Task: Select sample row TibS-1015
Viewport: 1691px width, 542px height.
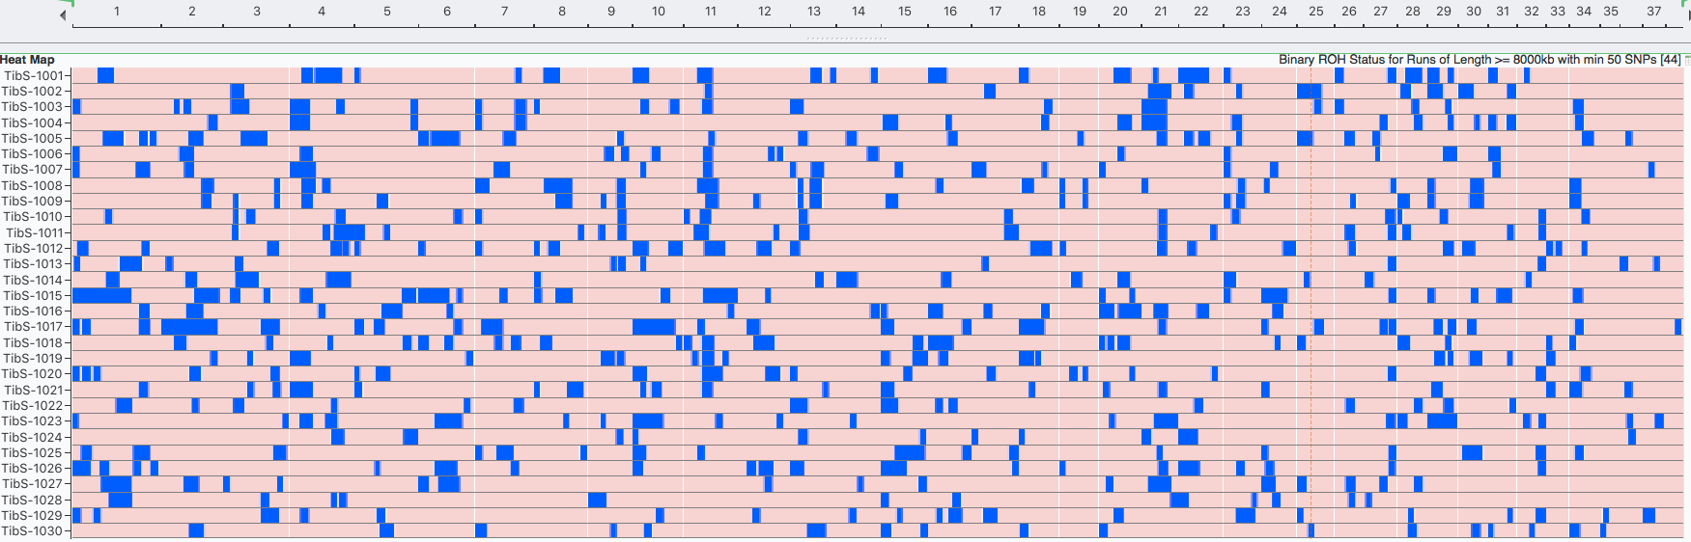Action: (x=34, y=296)
